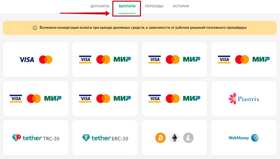Click Mastercard logo in the card without Мир

[45, 60]
